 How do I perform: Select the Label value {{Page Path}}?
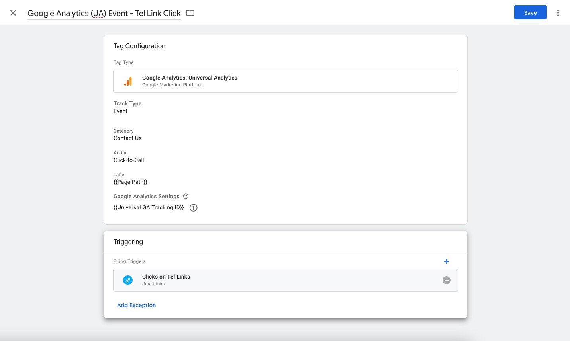click(x=130, y=182)
